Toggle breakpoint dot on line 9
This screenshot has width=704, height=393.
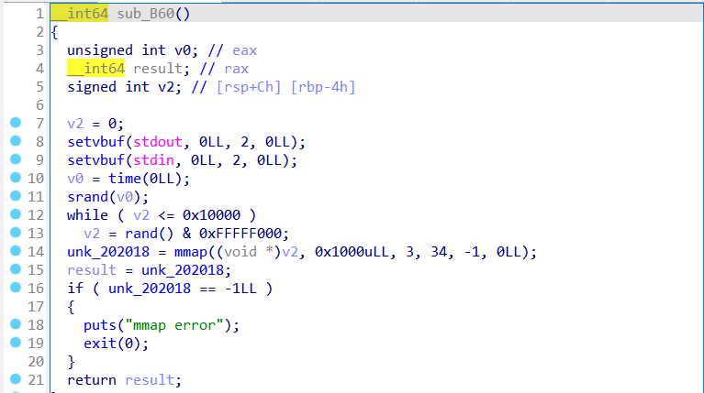(x=16, y=159)
